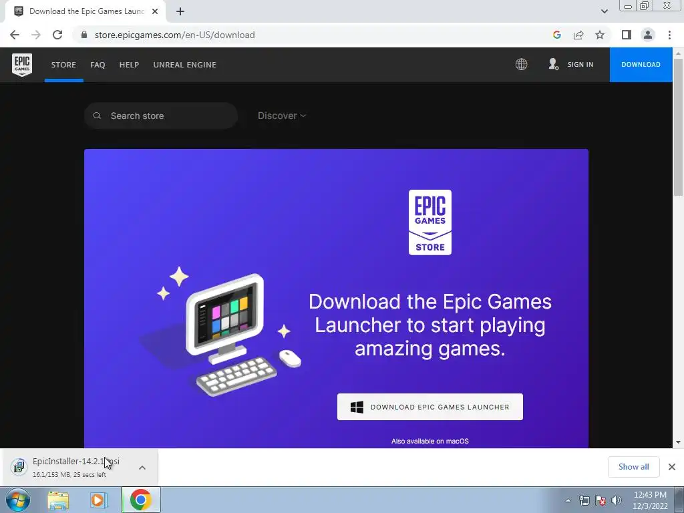Click the Show desktop strip beside the clock
Image resolution: width=684 pixels, height=513 pixels.
[679, 500]
